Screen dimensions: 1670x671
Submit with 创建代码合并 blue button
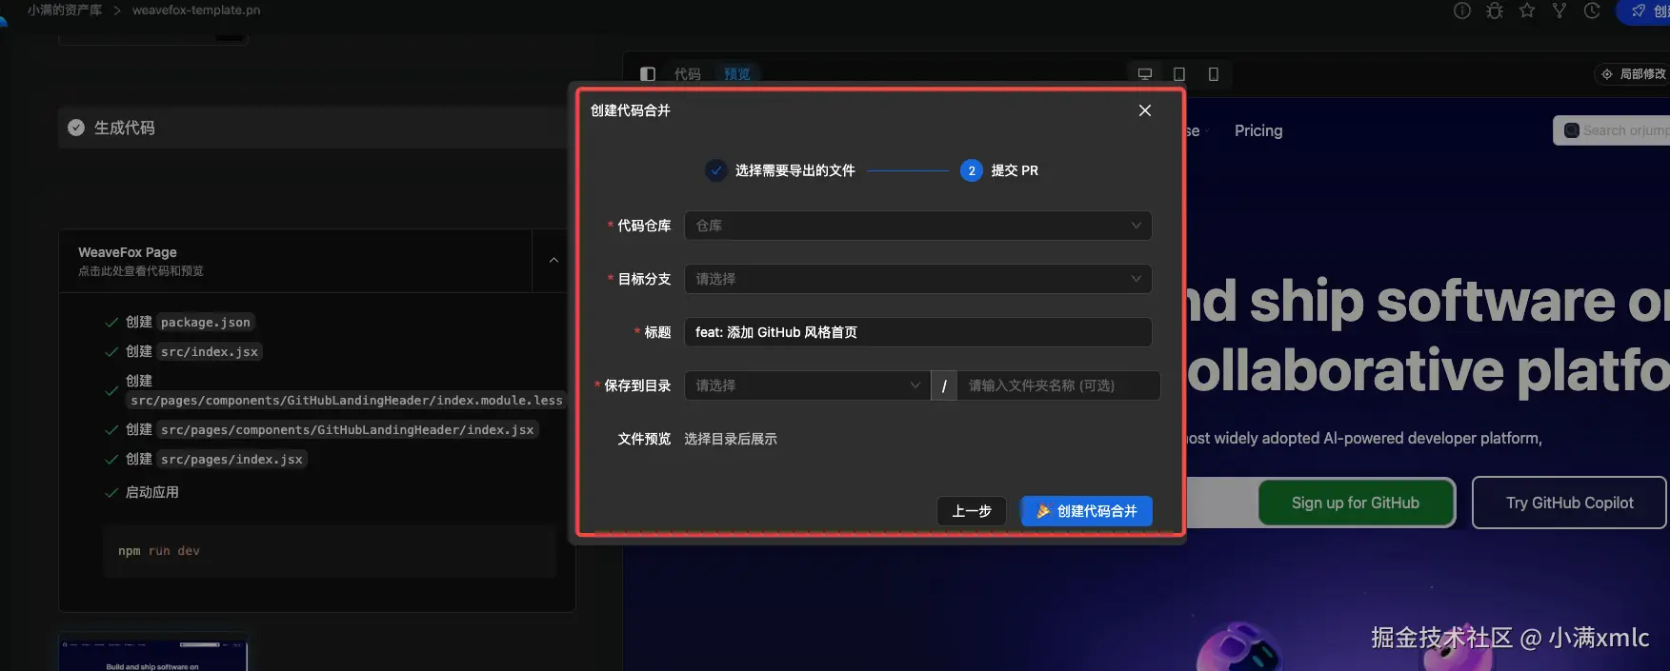pos(1087,511)
